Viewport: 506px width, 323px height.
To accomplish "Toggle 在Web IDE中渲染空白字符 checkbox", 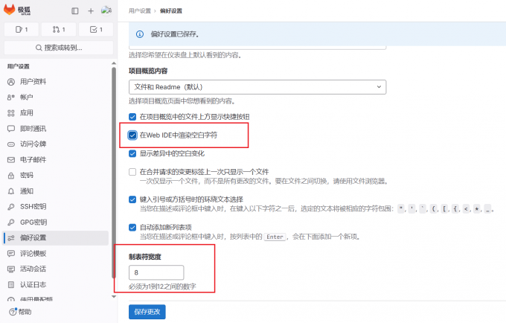I will coord(132,135).
